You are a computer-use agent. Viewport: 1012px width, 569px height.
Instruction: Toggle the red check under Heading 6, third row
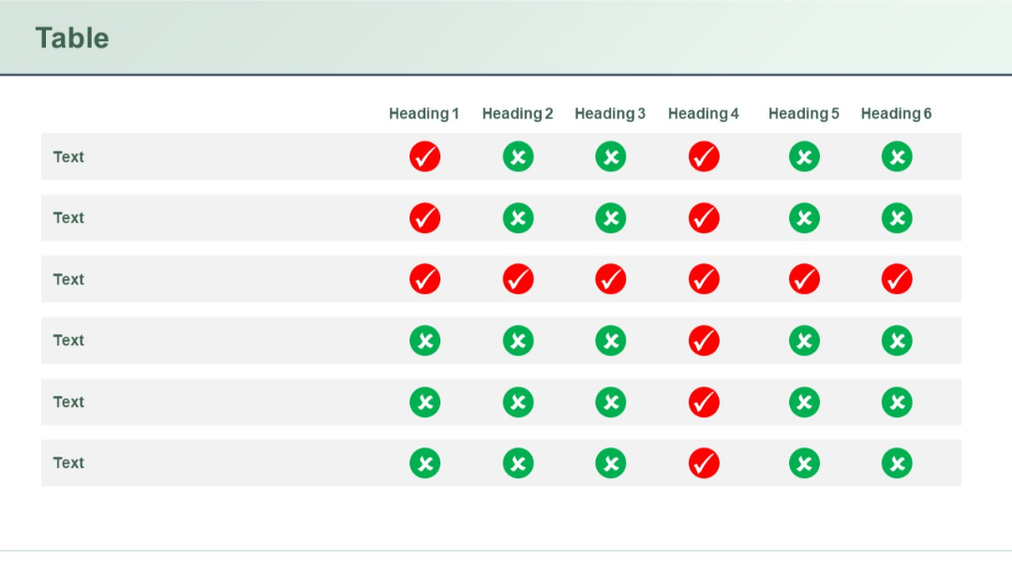coord(897,279)
